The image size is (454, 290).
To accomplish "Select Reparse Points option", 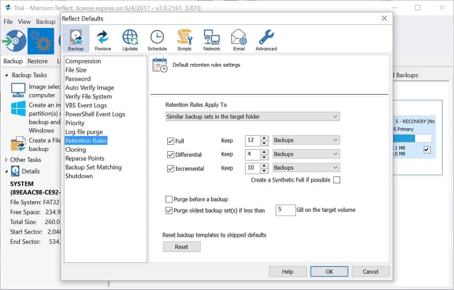I will (85, 158).
